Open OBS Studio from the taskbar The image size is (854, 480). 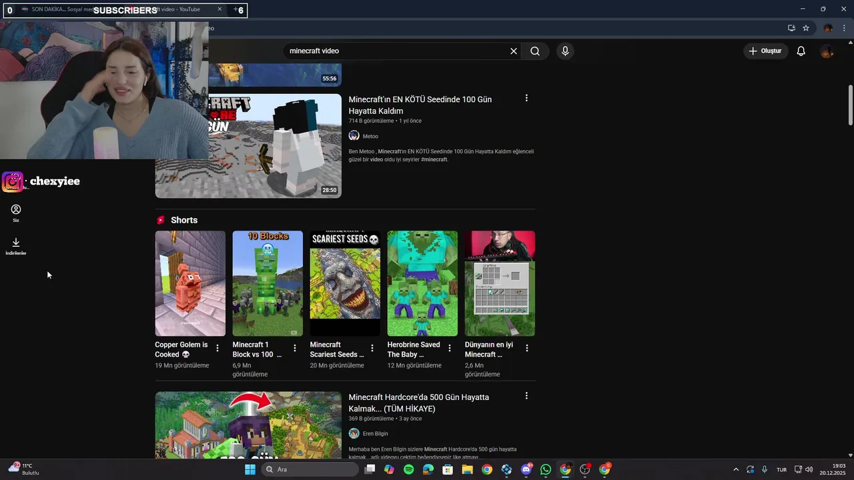coord(585,469)
